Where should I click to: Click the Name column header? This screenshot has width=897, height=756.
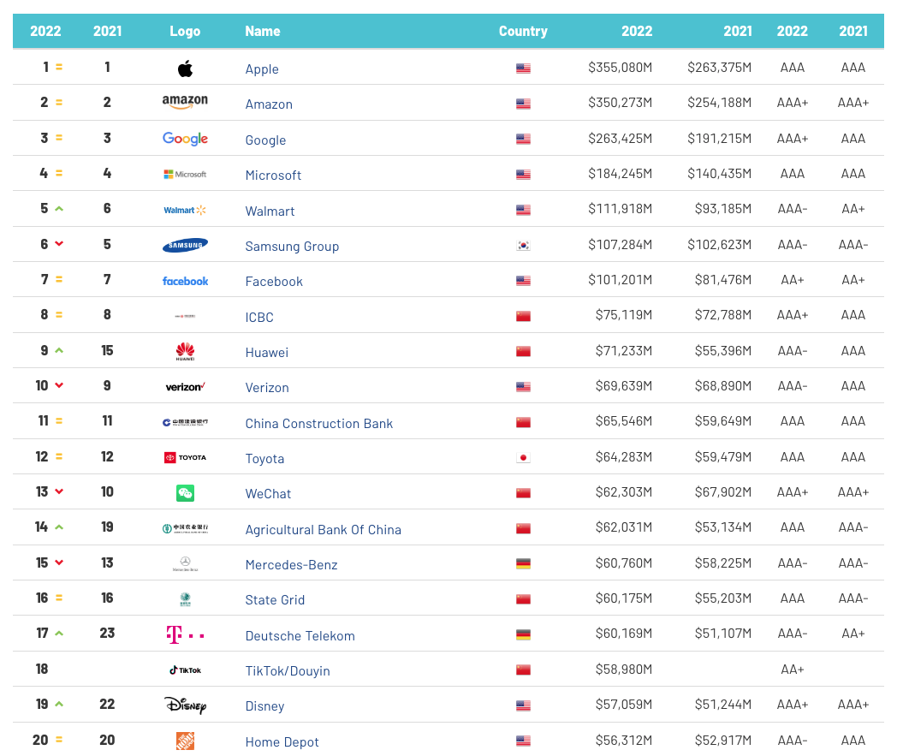click(x=263, y=31)
